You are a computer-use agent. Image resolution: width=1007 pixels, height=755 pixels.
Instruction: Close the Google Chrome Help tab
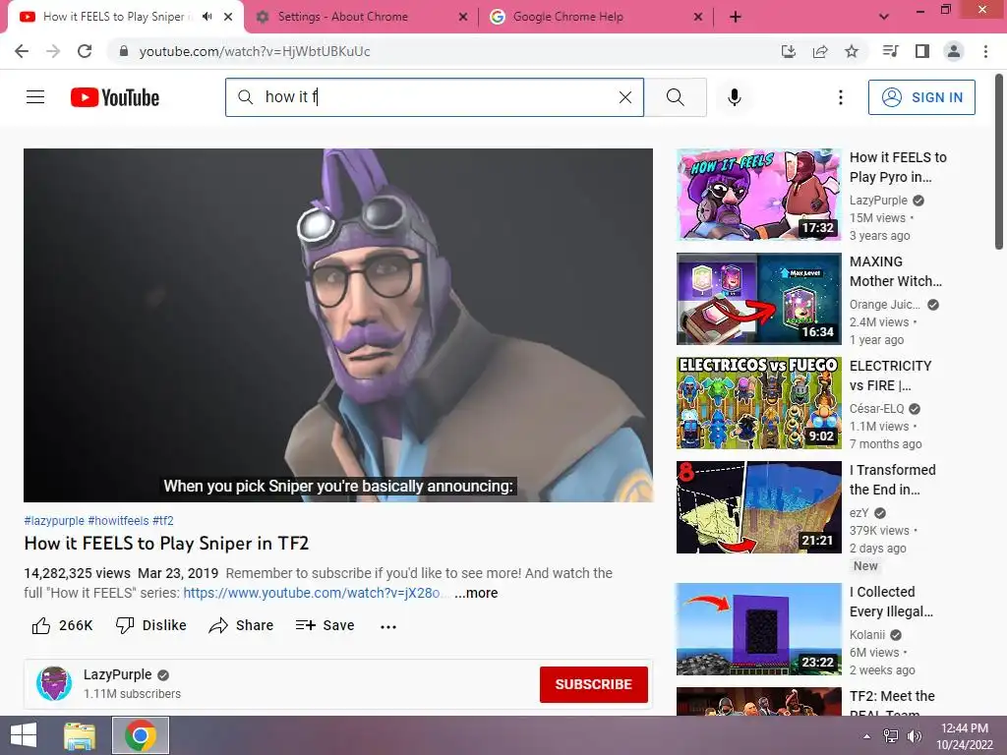coord(698,17)
